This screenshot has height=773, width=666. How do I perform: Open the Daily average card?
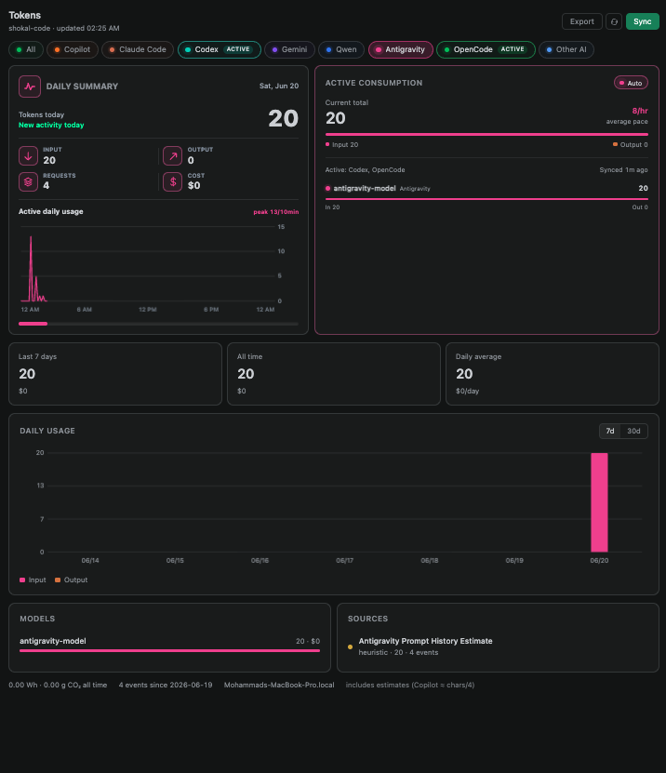click(553, 374)
